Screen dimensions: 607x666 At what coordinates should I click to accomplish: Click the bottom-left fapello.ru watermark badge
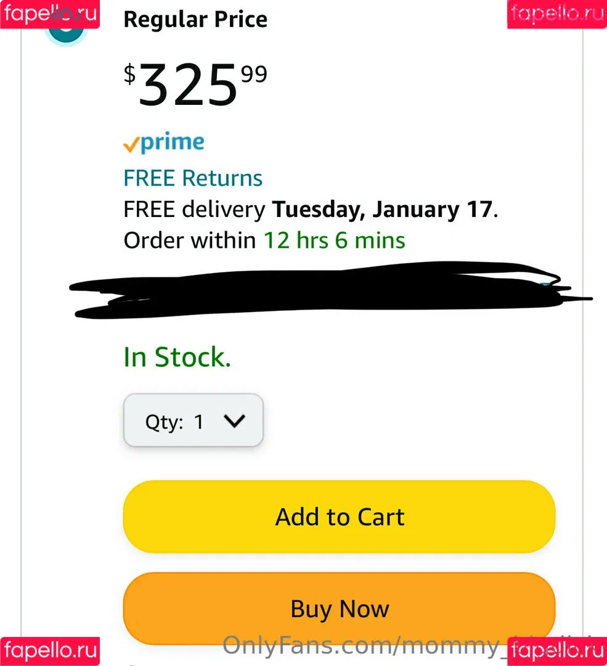tap(50, 651)
